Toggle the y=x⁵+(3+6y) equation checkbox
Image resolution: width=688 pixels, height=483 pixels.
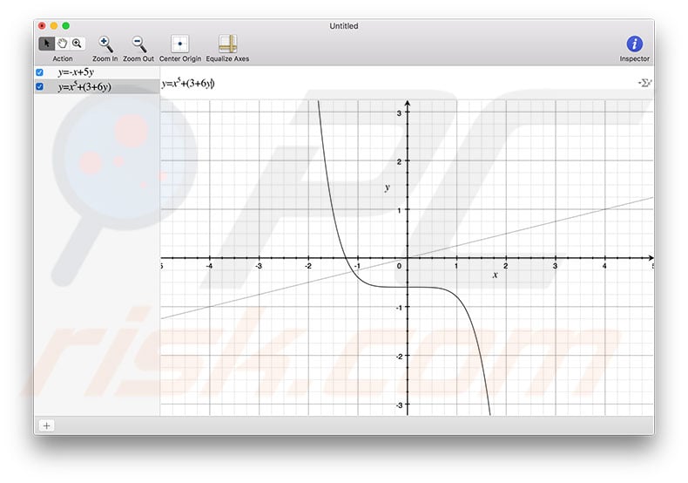(x=40, y=87)
